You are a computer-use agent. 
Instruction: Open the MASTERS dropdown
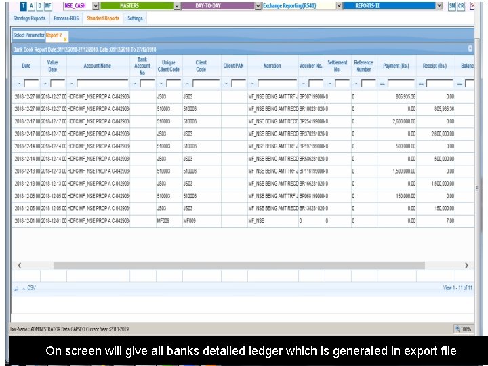point(177,6)
